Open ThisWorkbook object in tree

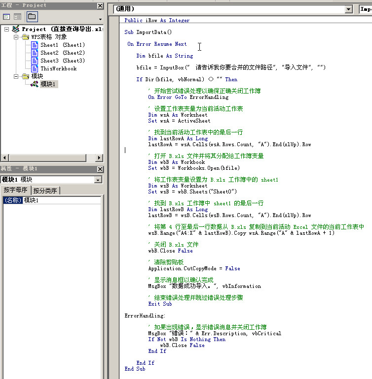click(58, 68)
